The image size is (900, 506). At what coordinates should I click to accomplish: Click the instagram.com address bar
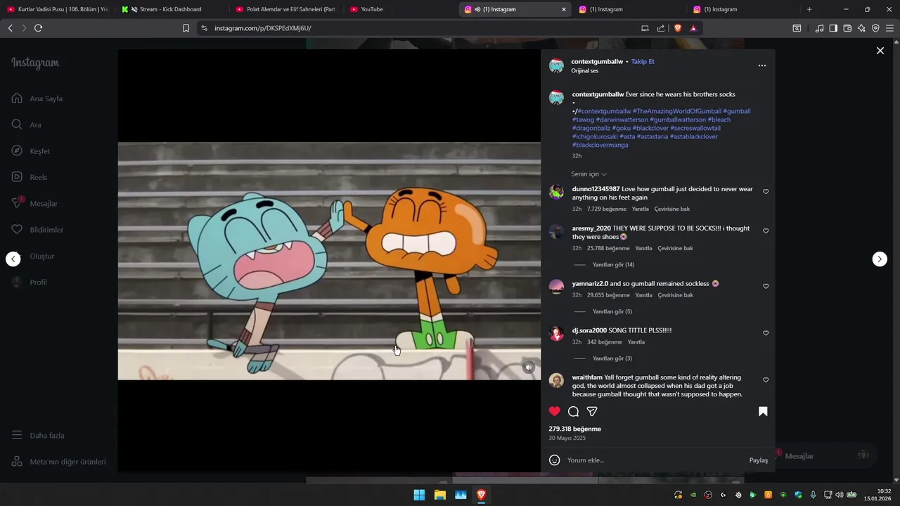[415, 28]
